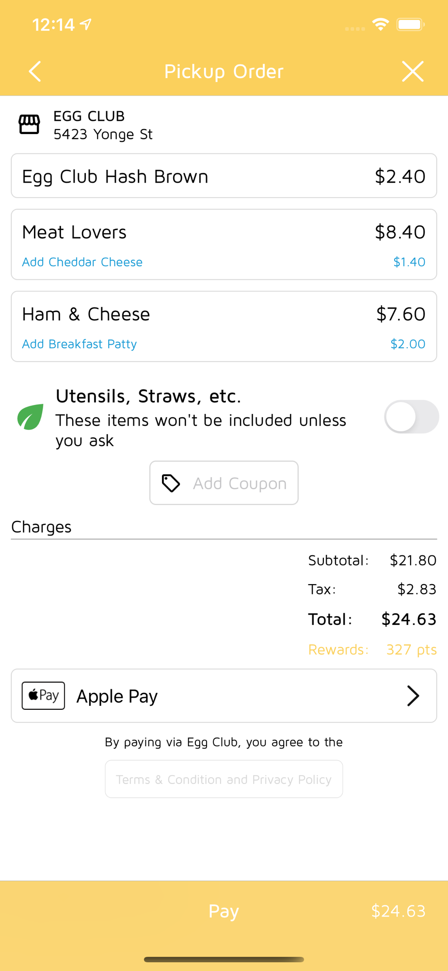The image size is (448, 971).
Task: Tap the Rewards 327 pts line
Action: pyautogui.click(x=372, y=650)
